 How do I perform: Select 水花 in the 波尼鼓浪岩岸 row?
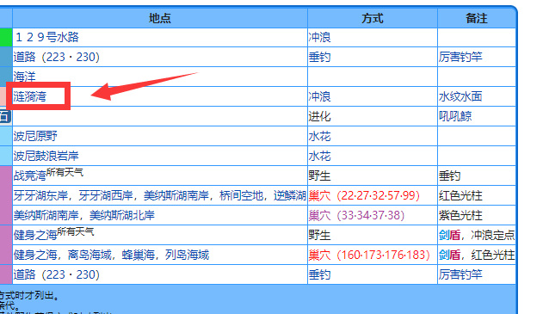click(x=319, y=156)
